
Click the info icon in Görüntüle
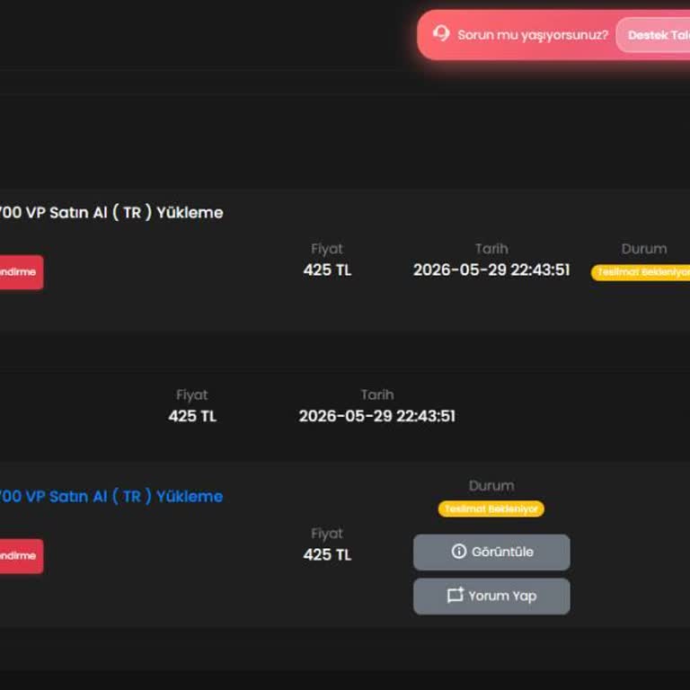point(458,552)
